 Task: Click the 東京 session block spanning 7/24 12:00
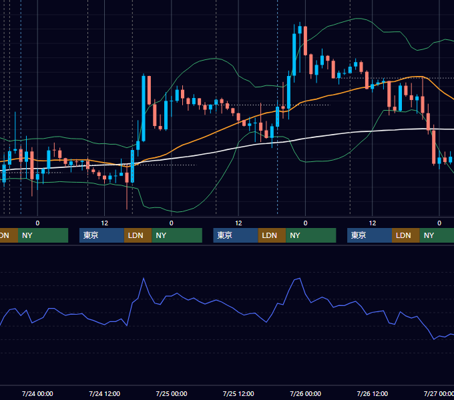coord(101,235)
